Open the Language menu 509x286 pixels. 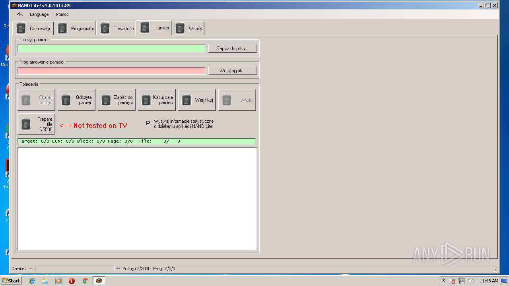(x=39, y=14)
